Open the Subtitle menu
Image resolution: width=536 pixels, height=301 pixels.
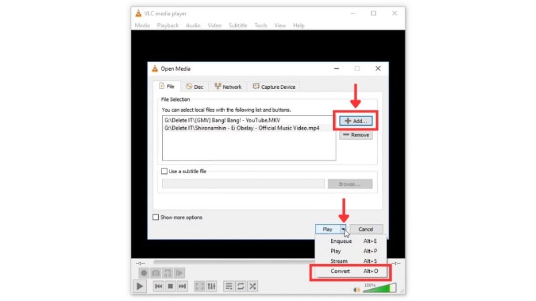point(238,25)
